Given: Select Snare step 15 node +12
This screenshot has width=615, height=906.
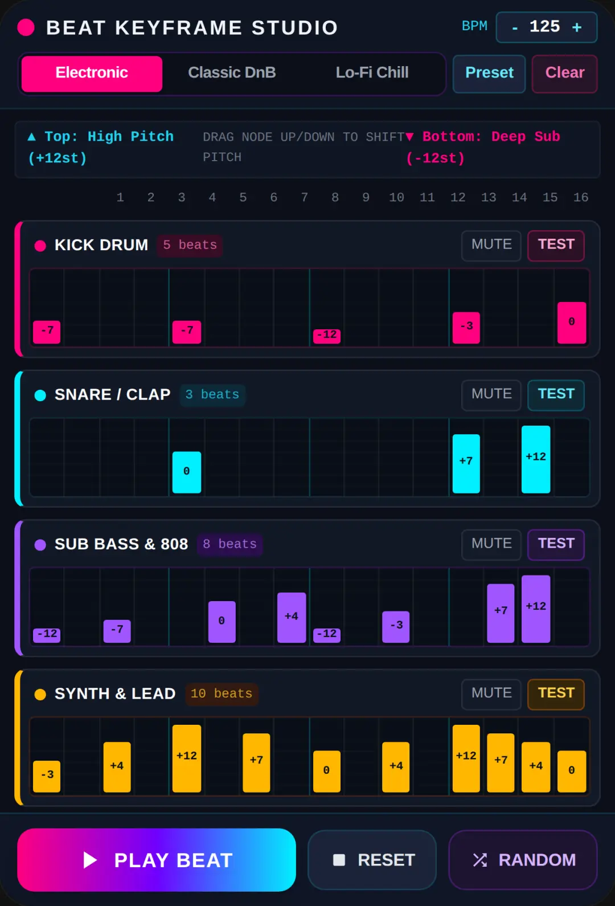Looking at the screenshot, I should point(536,459).
